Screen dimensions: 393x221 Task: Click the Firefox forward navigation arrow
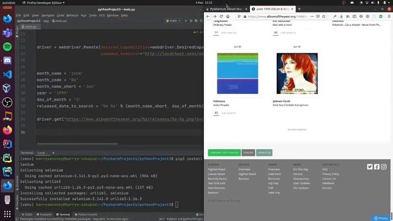[215, 17]
